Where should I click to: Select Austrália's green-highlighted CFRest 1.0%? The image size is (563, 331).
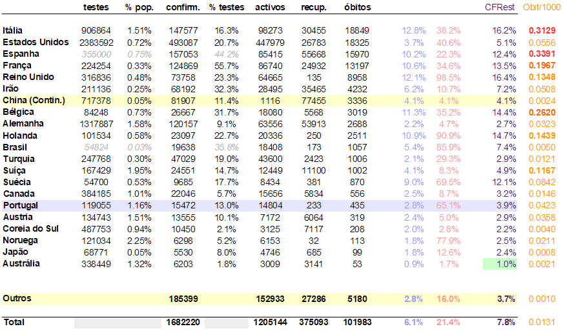pos(500,264)
